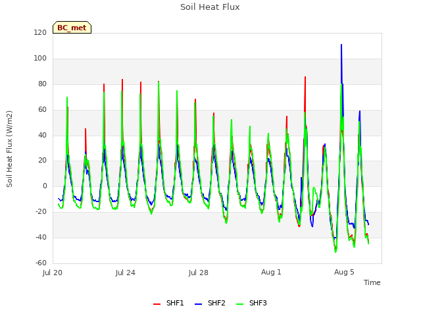Click the 20 y-axis tick label
This screenshot has height=316, width=421.
click(x=42, y=161)
